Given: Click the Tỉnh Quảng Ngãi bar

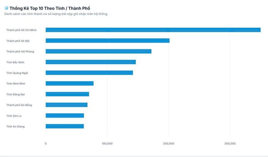Looking at the screenshot, I should [x=89, y=73].
